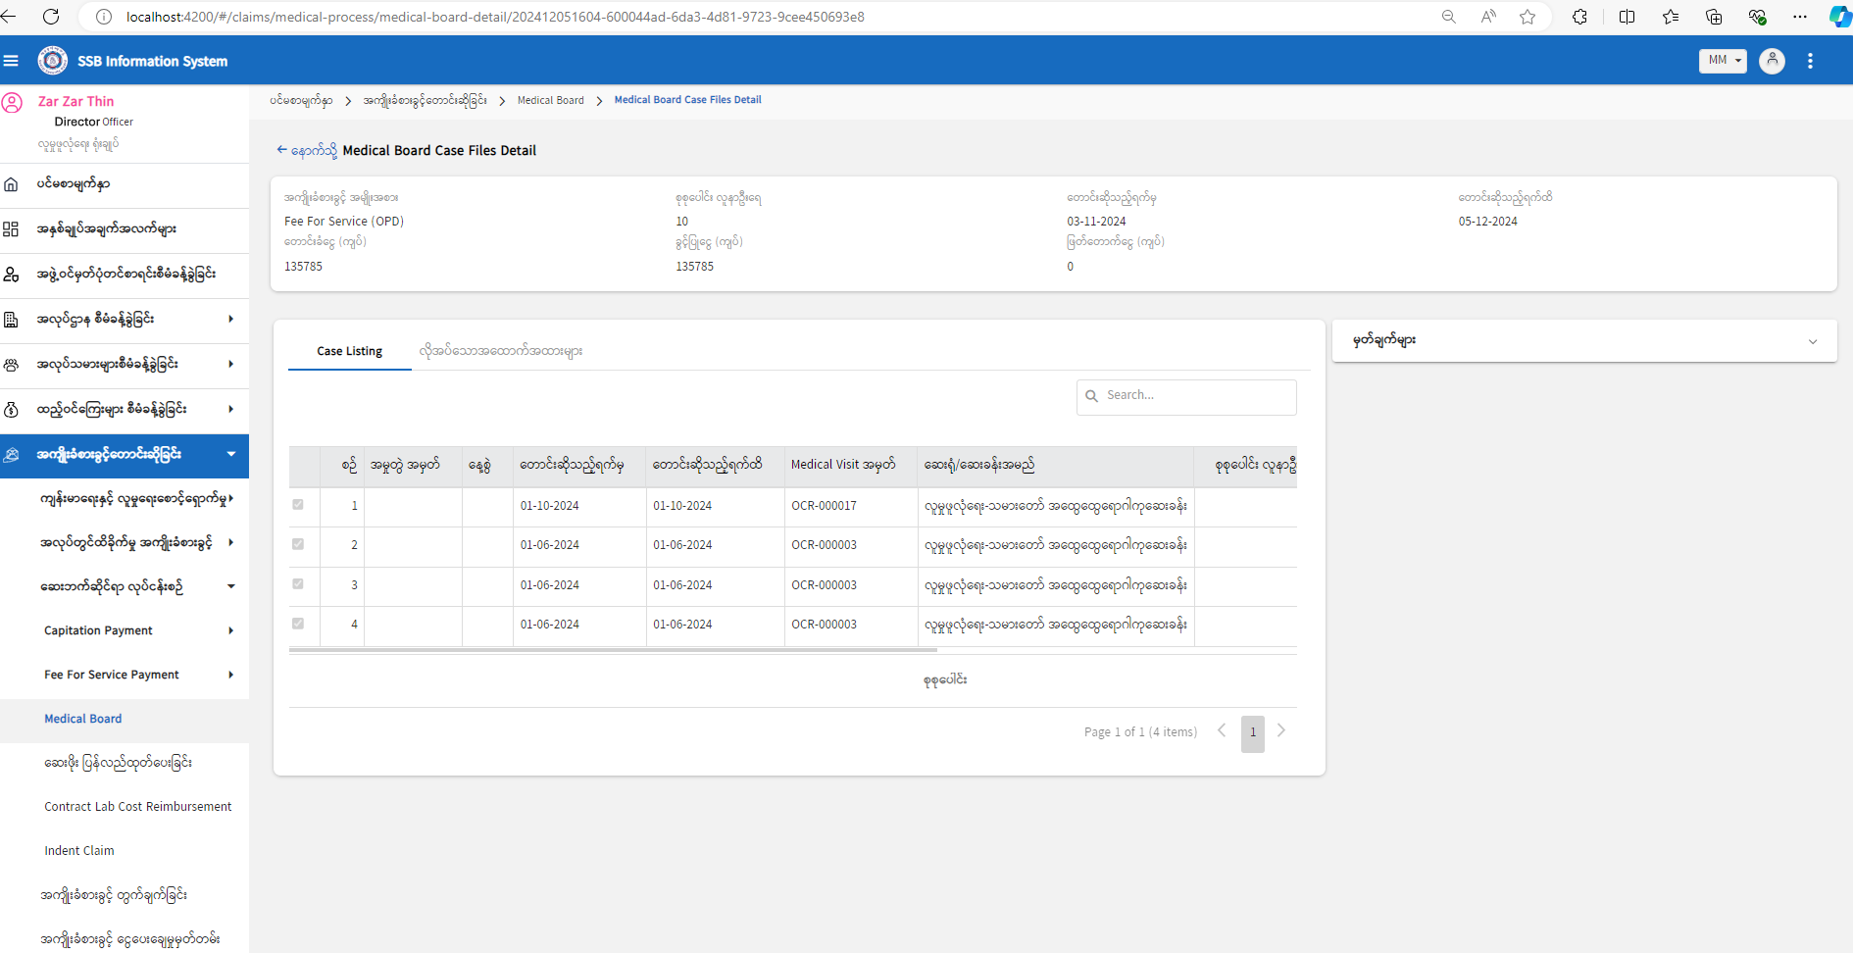
Task: Click the back arrow beside the page title
Action: tap(282, 150)
